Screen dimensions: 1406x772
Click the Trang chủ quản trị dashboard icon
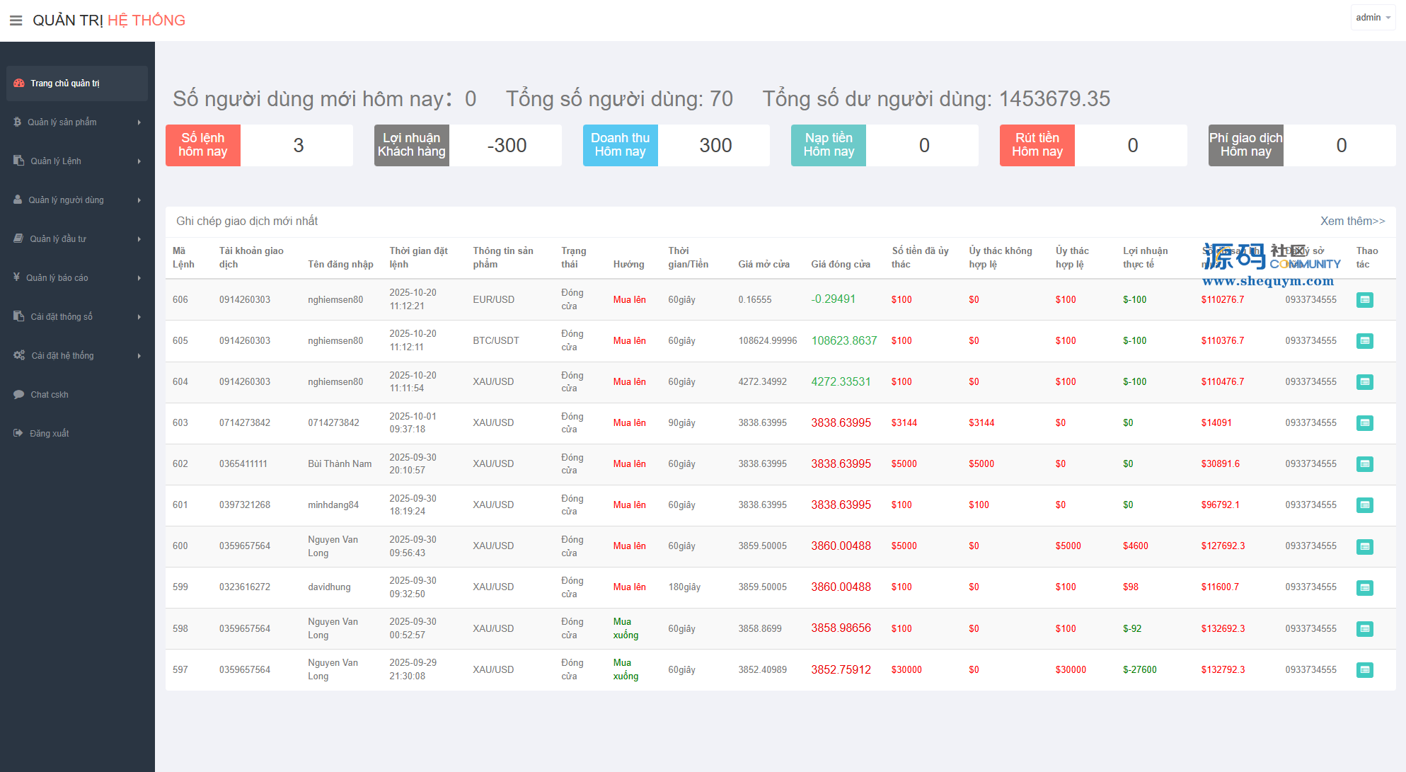point(19,83)
